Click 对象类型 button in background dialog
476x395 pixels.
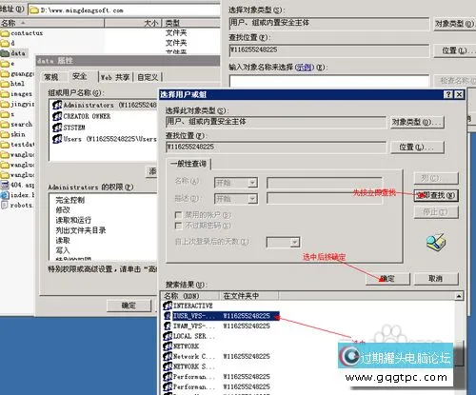click(x=455, y=24)
